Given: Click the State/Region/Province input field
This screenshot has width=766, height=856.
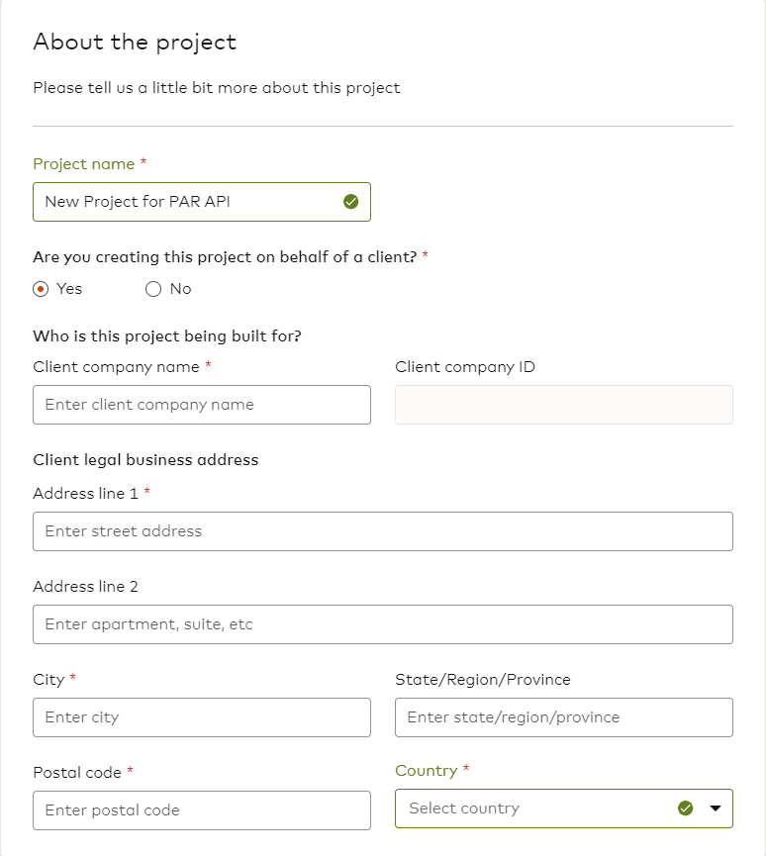Looking at the screenshot, I should [564, 717].
